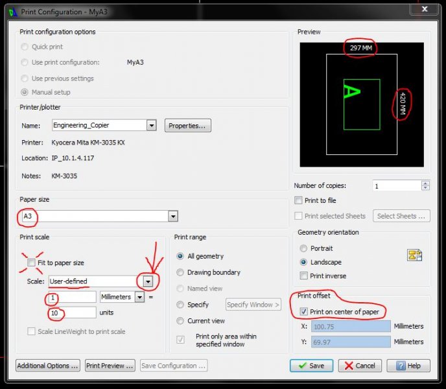Choose Portrait orientation
446x389 pixels.
coord(303,248)
